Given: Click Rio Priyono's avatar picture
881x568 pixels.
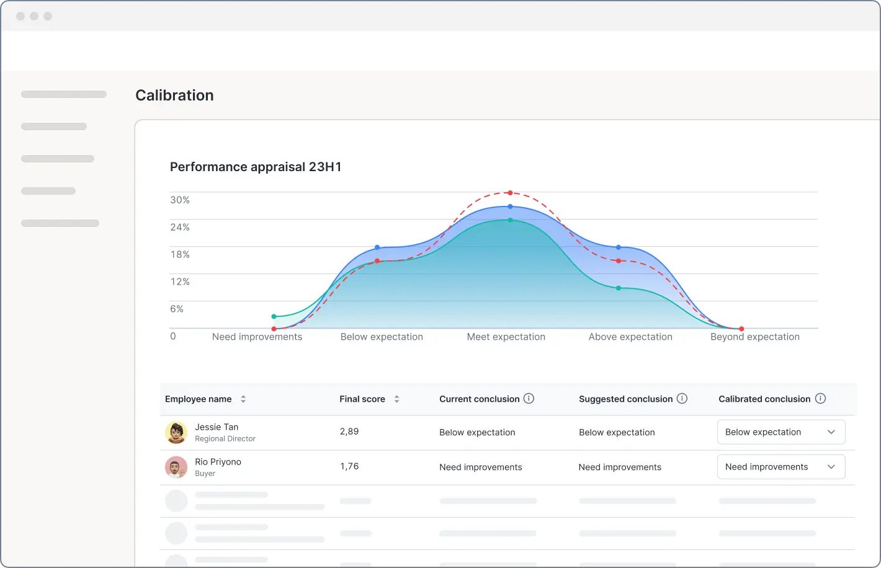Looking at the screenshot, I should [176, 467].
